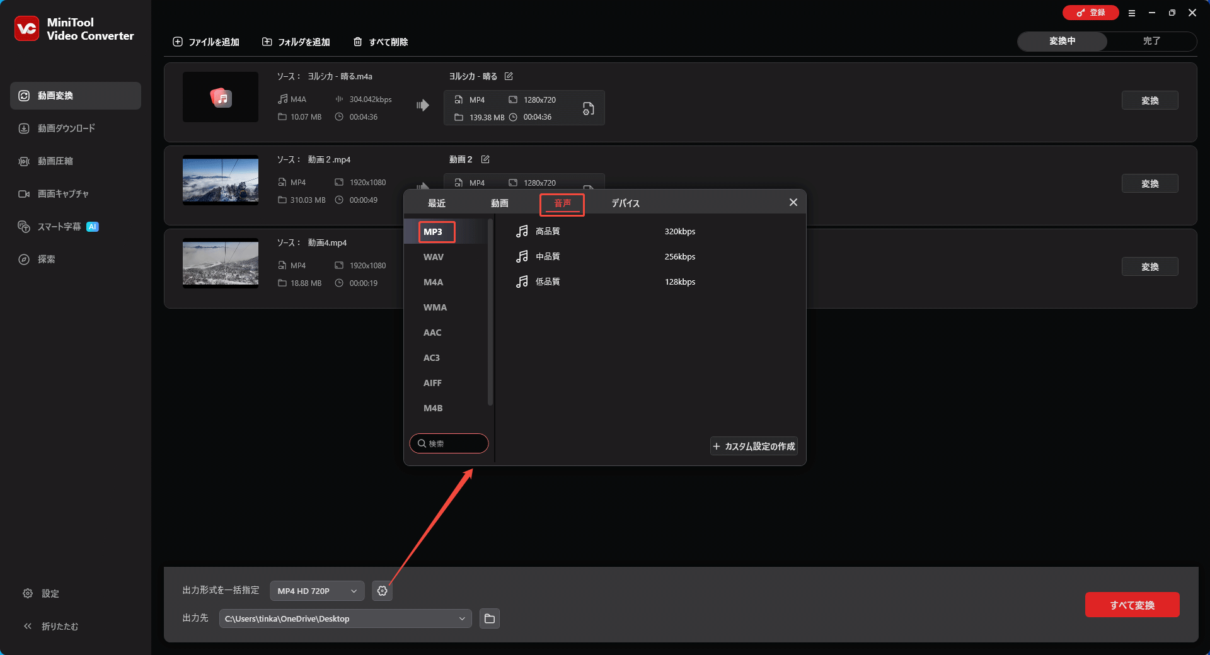1210x655 pixels.
Task: Click カスタム設定の作成 to create custom preset
Action: 753,446
